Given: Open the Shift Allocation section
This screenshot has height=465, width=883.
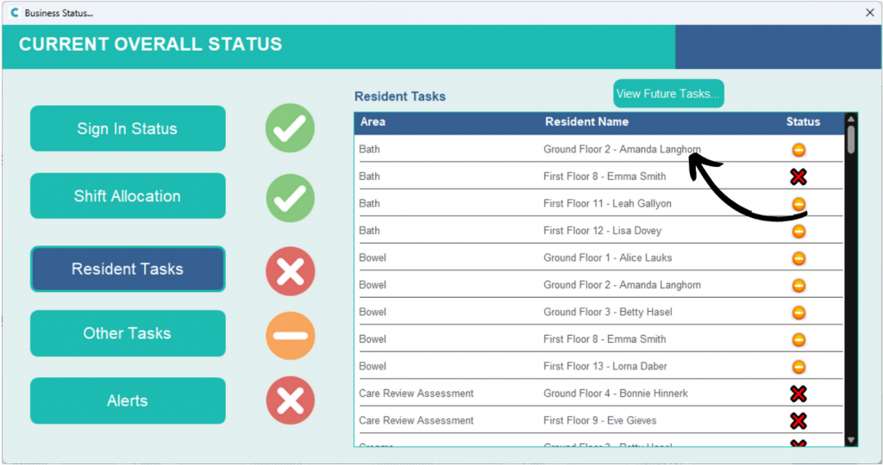Looking at the screenshot, I should (x=128, y=195).
